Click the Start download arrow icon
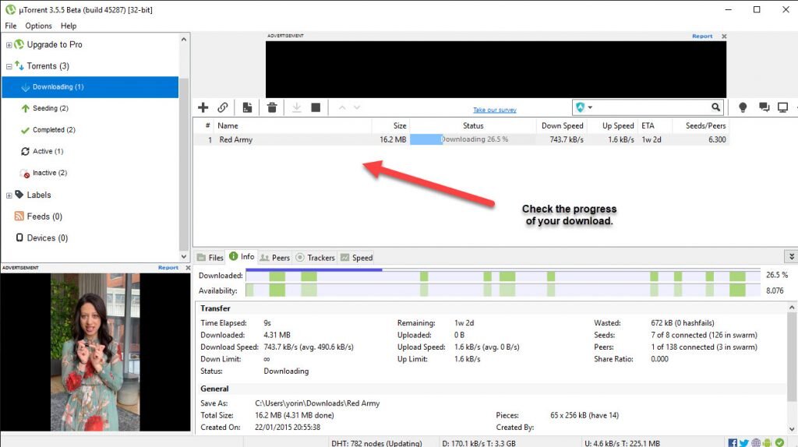This screenshot has height=447, width=798. [297, 107]
